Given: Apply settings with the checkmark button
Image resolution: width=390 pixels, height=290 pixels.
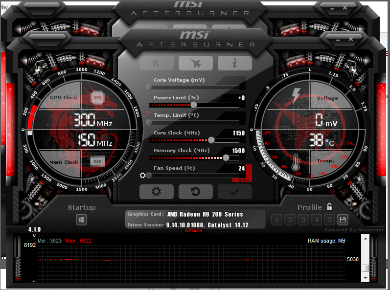Looking at the screenshot, I should (x=234, y=192).
